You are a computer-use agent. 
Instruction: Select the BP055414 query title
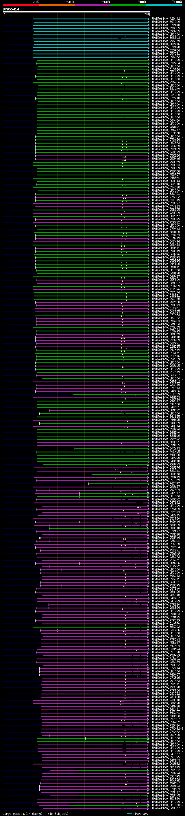(x=11, y=10)
